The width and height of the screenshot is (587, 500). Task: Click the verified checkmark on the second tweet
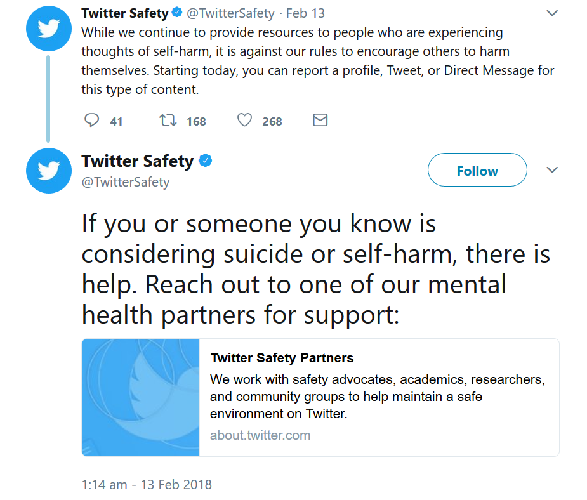[204, 161]
